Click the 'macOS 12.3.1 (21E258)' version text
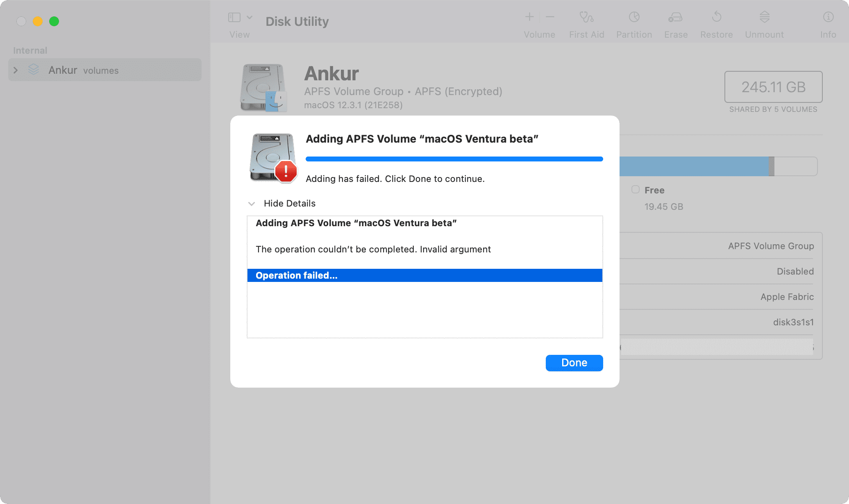Viewport: 849px width, 504px height. tap(353, 105)
